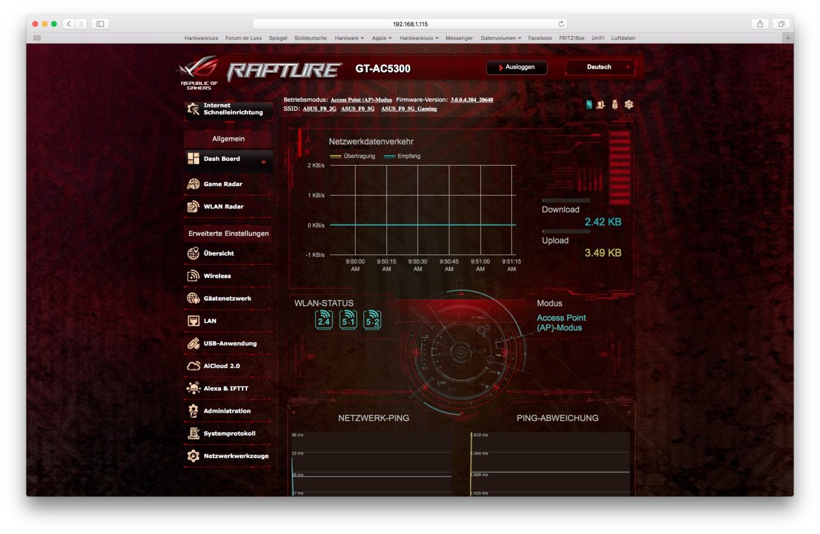Click the Netzwerkwerkzeuge icon
Viewport: 820px width, 534px height.
193,456
